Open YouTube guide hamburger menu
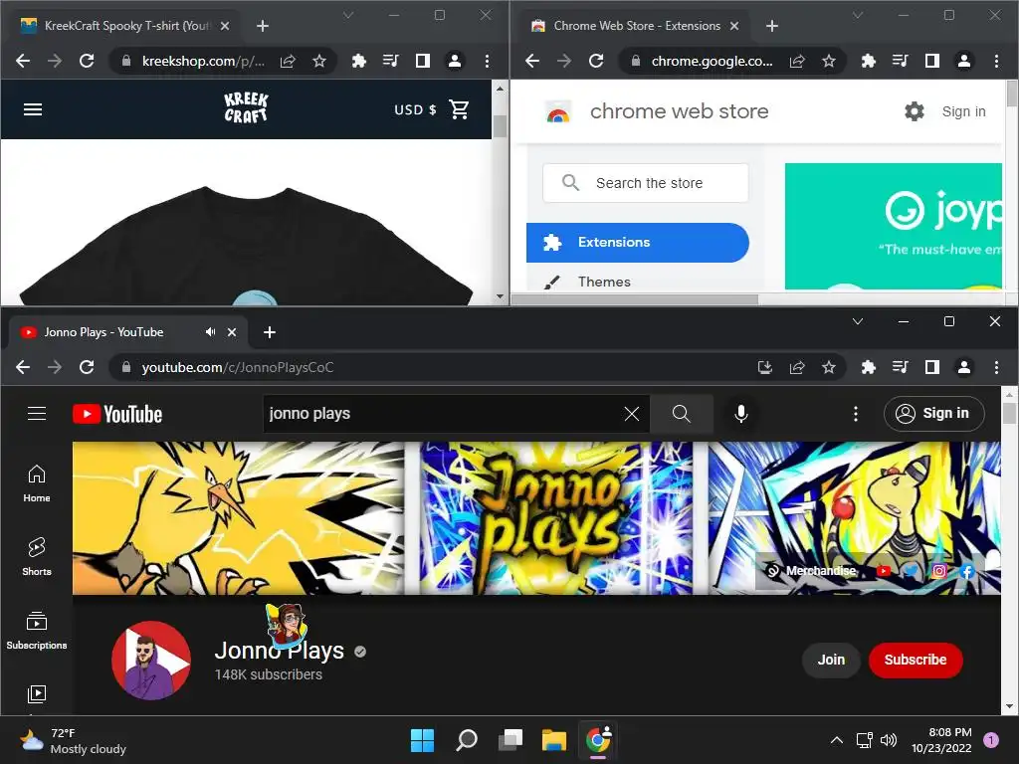This screenshot has height=764, width=1019. [37, 414]
